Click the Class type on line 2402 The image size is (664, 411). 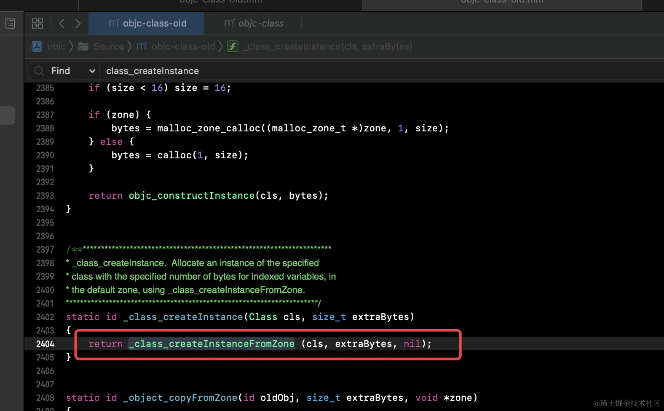(x=263, y=317)
